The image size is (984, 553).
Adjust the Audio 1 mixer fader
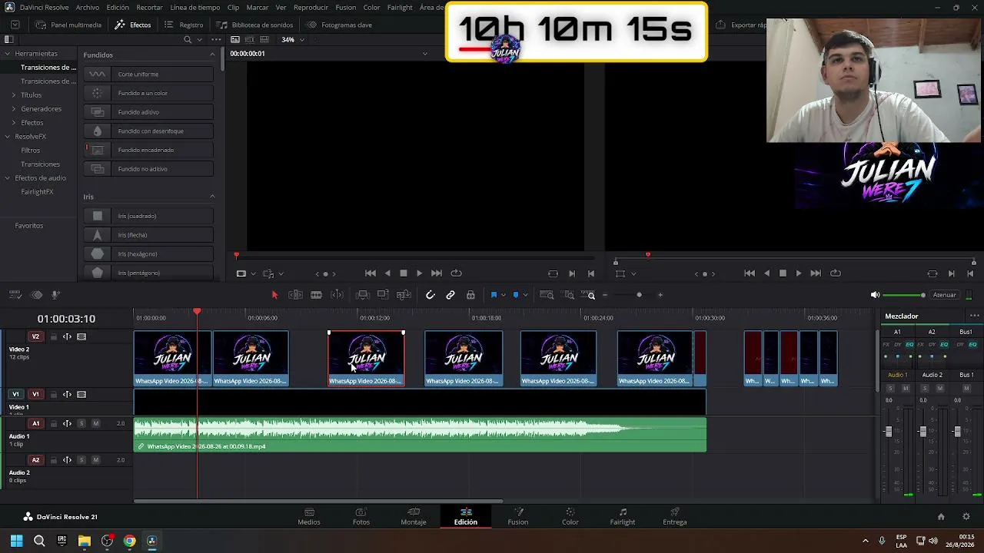point(889,432)
